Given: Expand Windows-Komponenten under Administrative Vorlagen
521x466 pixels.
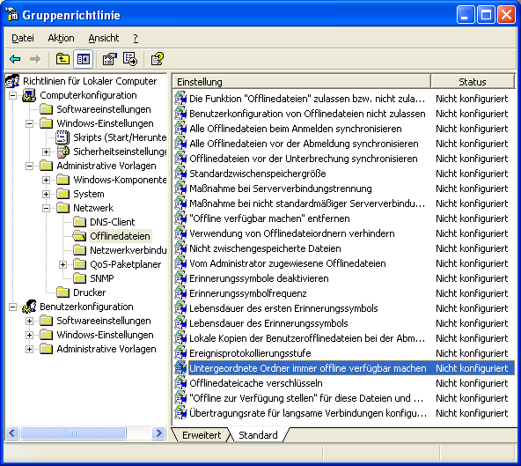Looking at the screenshot, I should pos(46,180).
